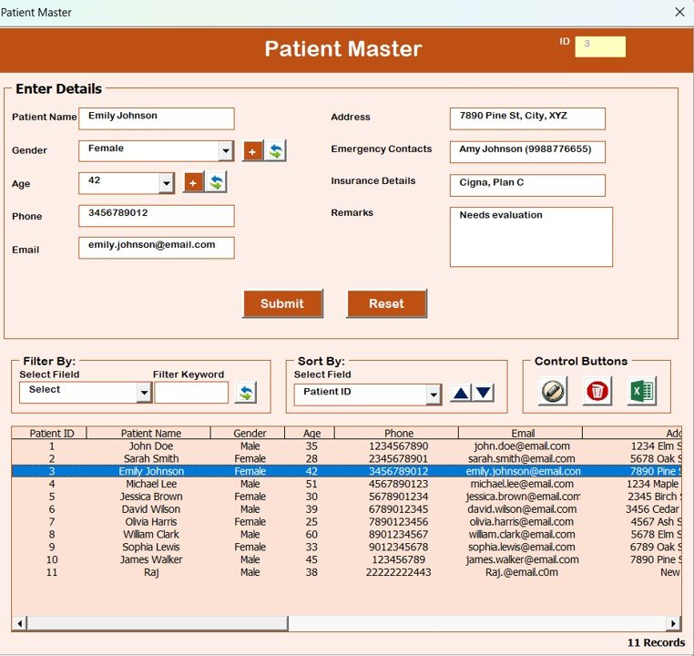Click the filter refresh icon beside Filter Keyword
The height and width of the screenshot is (656, 694).
point(246,392)
